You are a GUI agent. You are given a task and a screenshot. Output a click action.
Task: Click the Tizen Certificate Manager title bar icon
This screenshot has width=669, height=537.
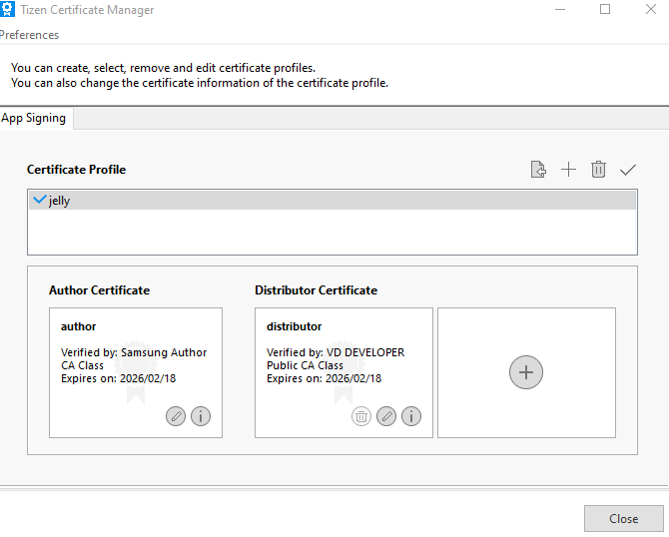[8, 10]
